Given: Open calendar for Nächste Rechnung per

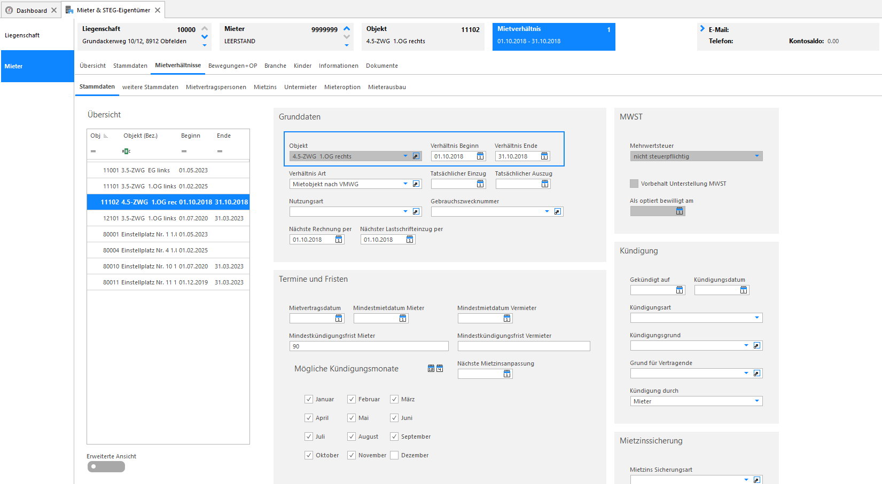Looking at the screenshot, I should [339, 240].
